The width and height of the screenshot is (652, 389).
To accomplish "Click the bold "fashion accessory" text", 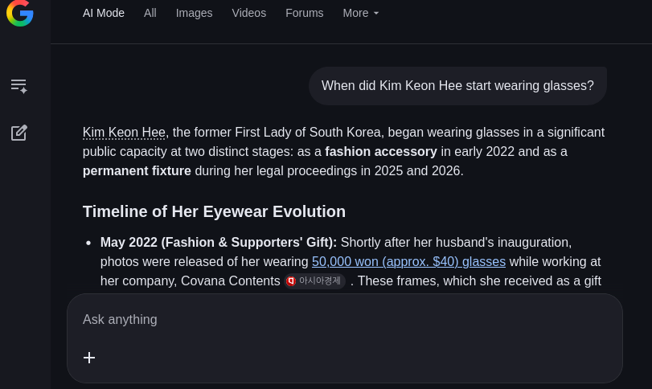I will coord(381,152).
